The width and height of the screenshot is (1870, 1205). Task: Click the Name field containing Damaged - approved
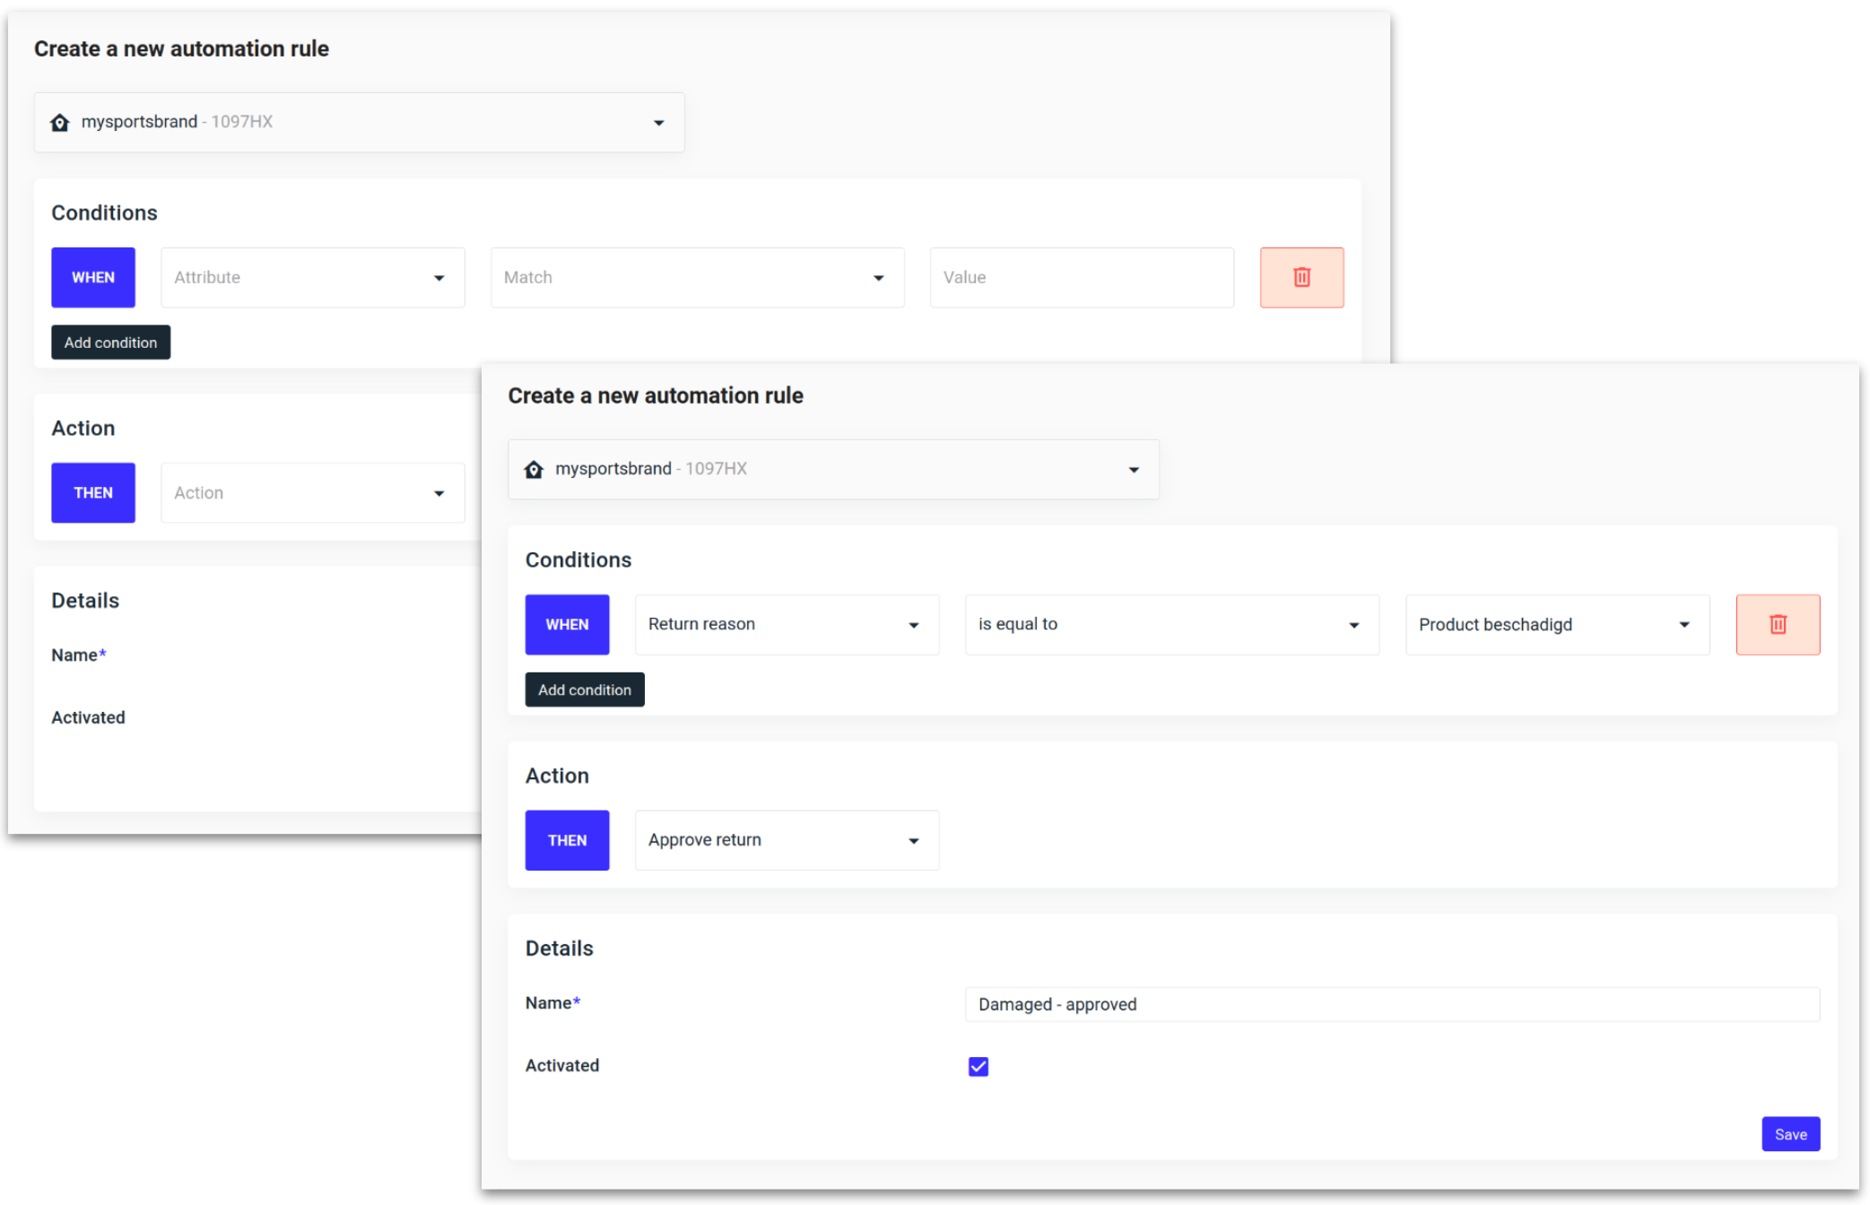1391,1004
